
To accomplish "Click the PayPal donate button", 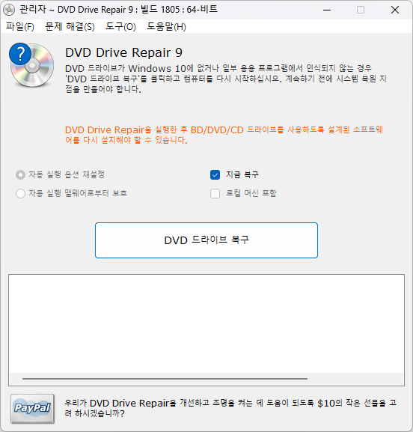I will (32, 409).
